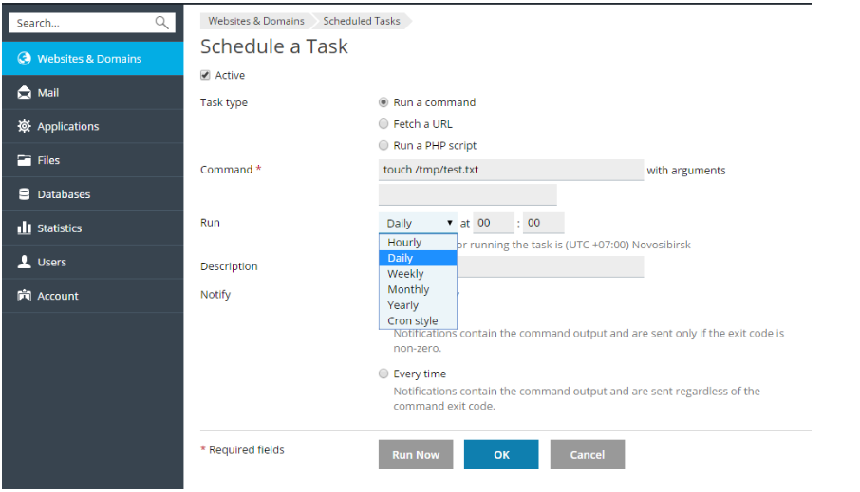Click the Command field with touch /tmp/test.txt
The image size is (860, 492).
coord(511,170)
